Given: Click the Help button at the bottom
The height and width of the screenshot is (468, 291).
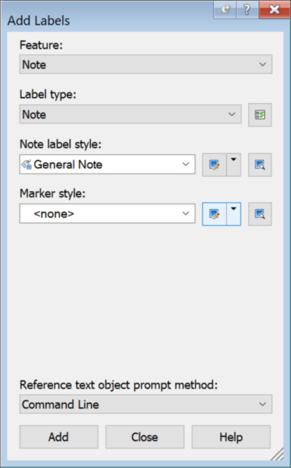Looking at the screenshot, I should tap(231, 437).
